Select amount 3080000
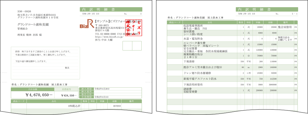The image size is (308, 115). click(x=273, y=85)
